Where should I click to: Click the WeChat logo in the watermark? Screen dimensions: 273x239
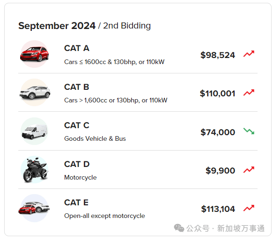point(179,228)
